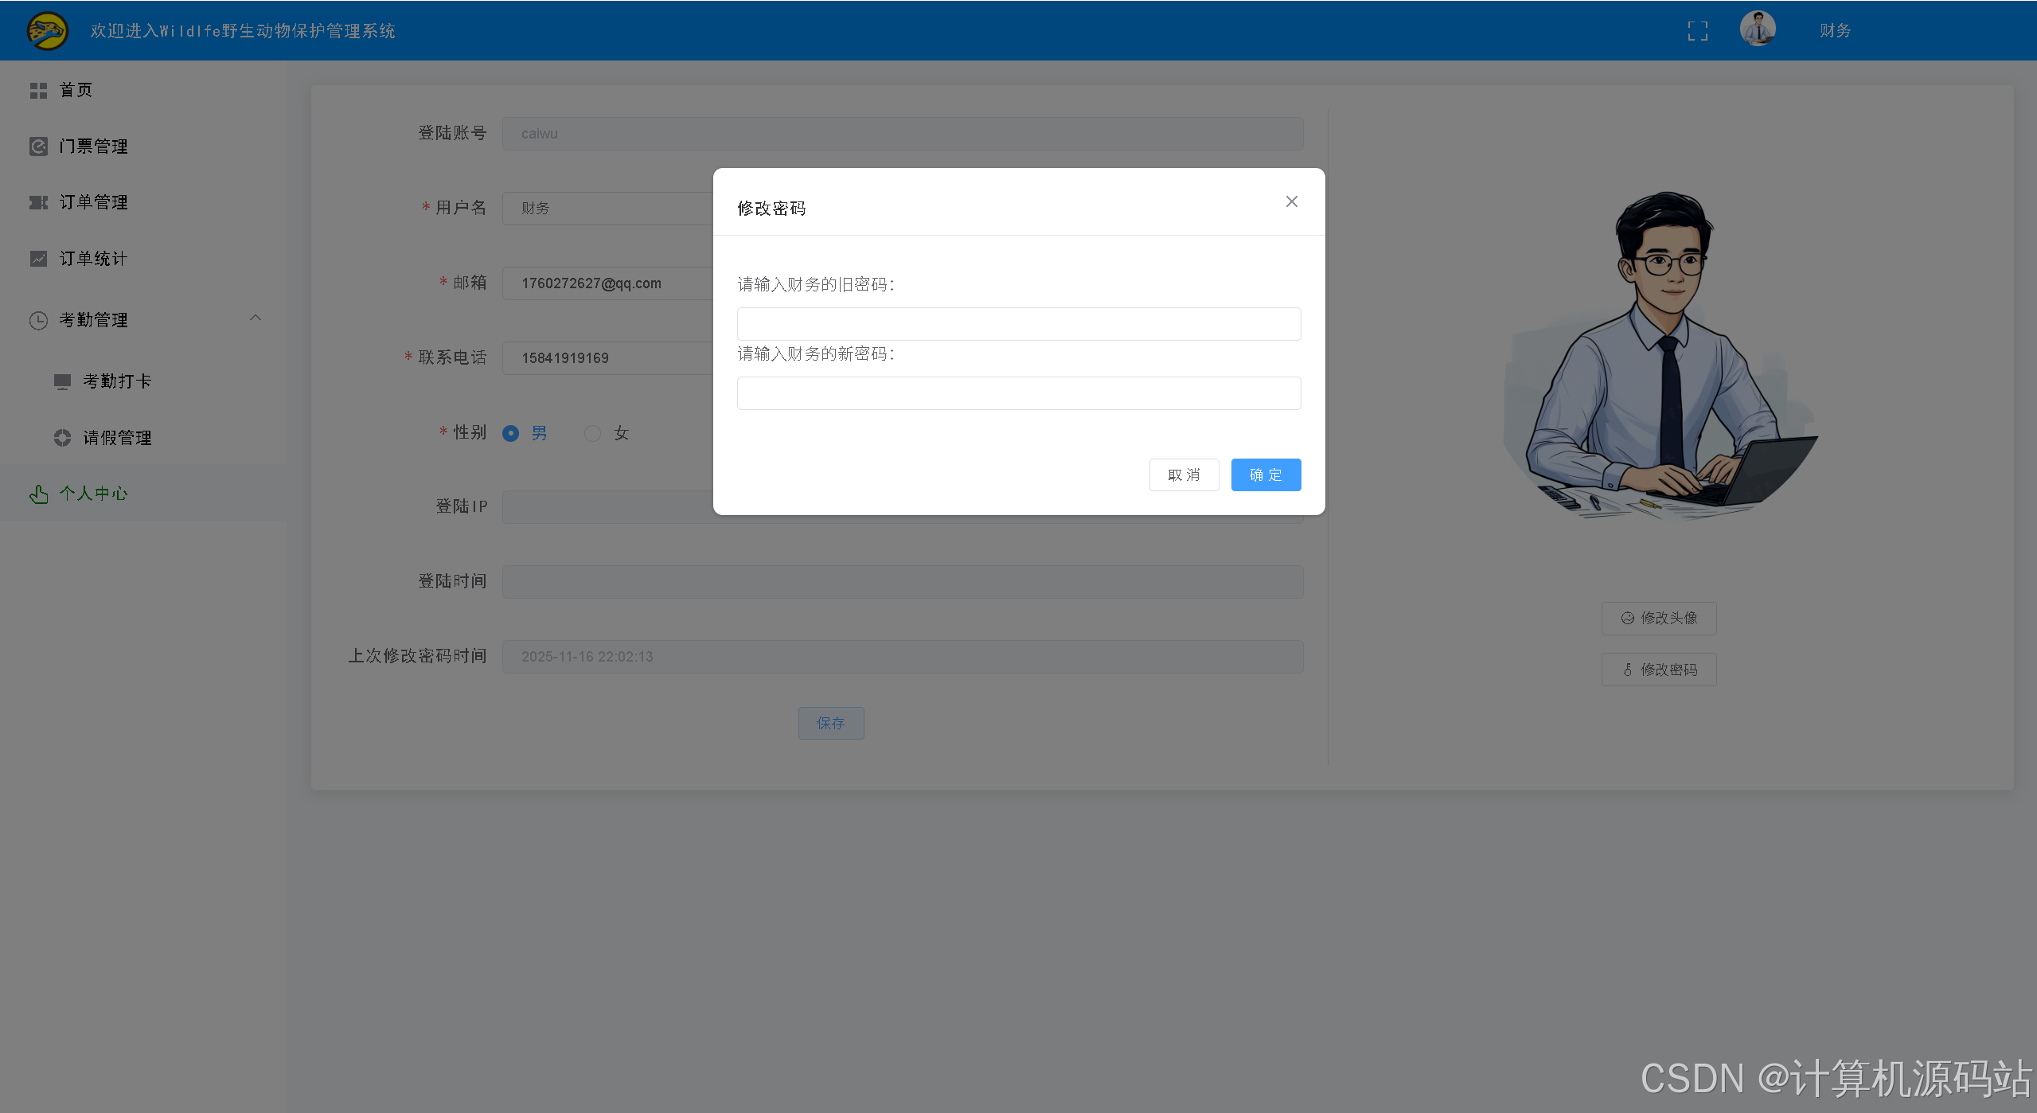Open the 首页 menu item

[x=143, y=90]
